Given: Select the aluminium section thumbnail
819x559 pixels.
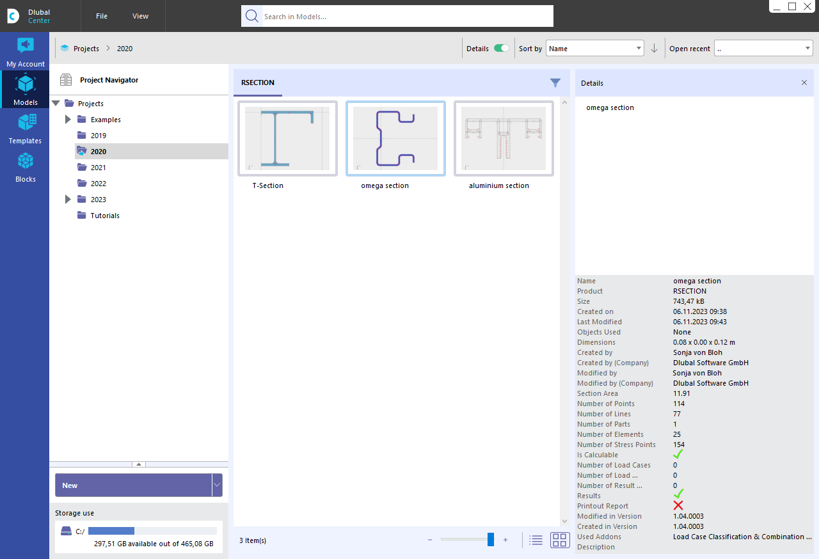Looking at the screenshot, I should tap(504, 138).
